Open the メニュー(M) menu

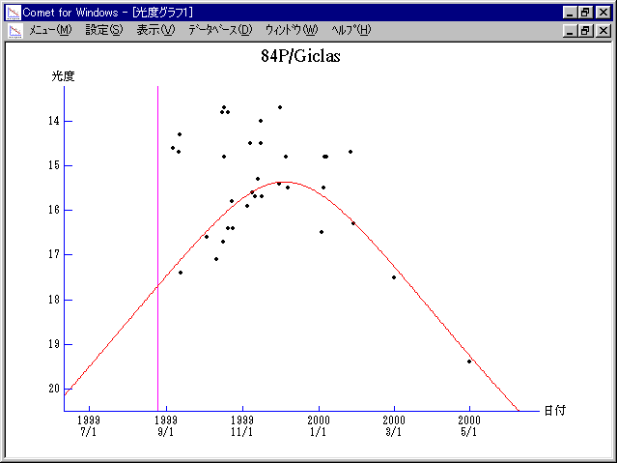pyautogui.click(x=50, y=30)
